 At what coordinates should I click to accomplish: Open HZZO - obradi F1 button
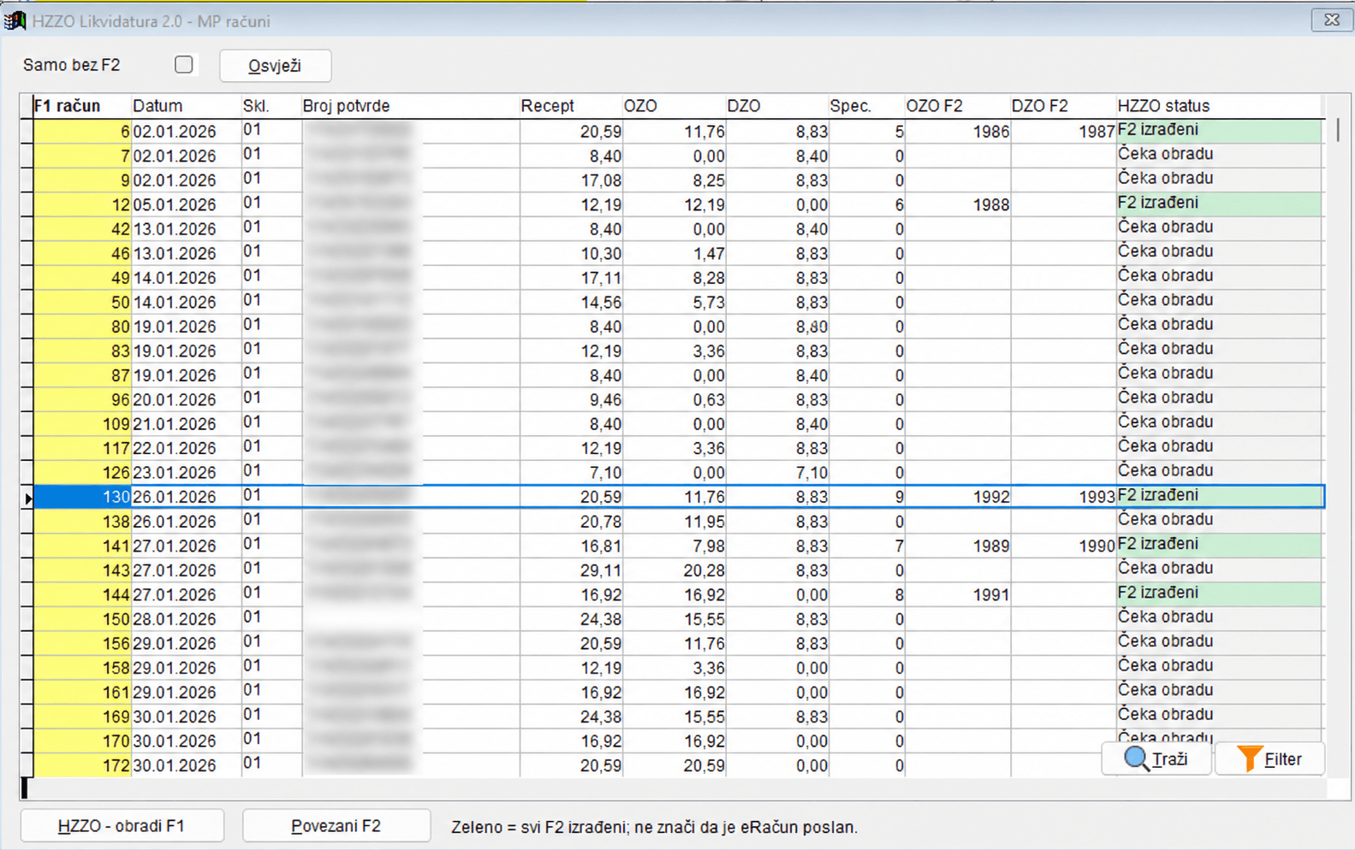[x=122, y=826]
